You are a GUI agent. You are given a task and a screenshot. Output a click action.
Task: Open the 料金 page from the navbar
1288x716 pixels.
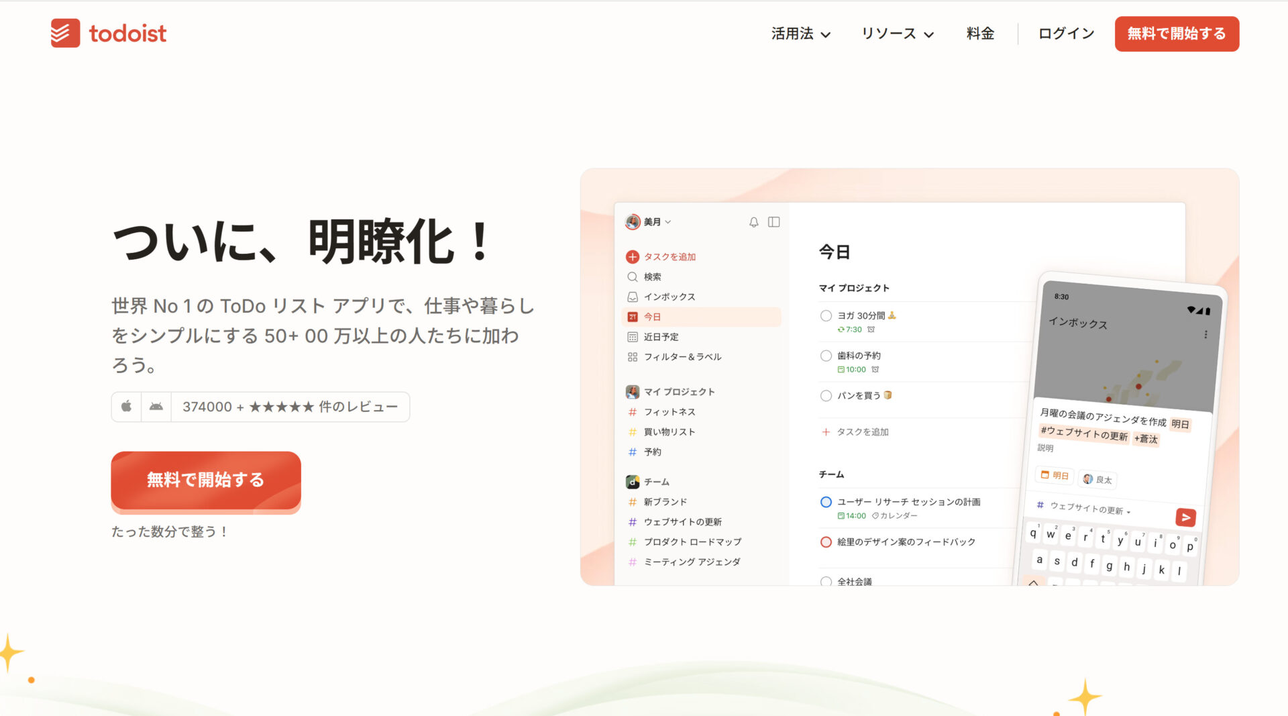click(x=980, y=34)
